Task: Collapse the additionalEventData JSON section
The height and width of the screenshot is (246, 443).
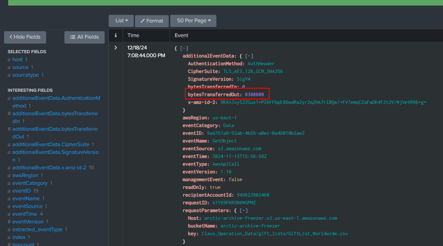Action: (x=249, y=56)
